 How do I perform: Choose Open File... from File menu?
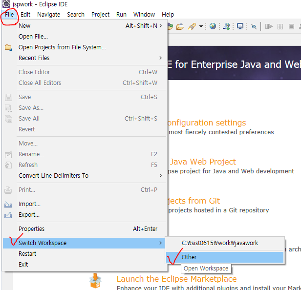pos(85,37)
